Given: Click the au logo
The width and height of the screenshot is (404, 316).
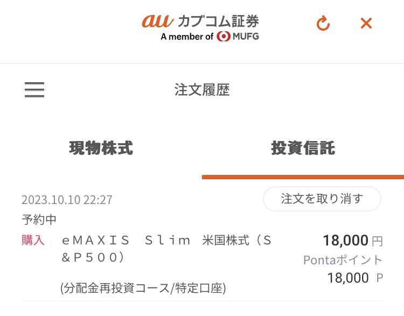Looking at the screenshot, I should coord(158,21).
